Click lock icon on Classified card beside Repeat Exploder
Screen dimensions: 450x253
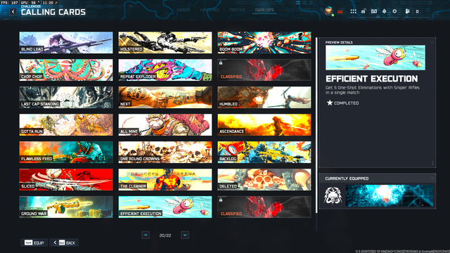click(221, 63)
